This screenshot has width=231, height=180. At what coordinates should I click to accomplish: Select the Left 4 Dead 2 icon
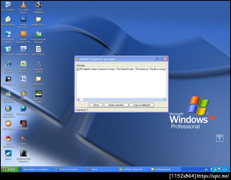38,51
